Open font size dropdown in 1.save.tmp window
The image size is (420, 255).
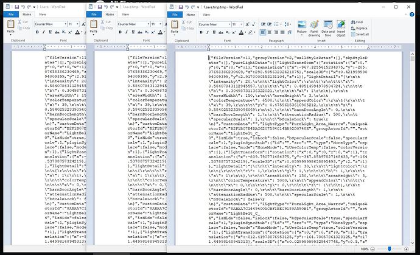(x=161, y=24)
